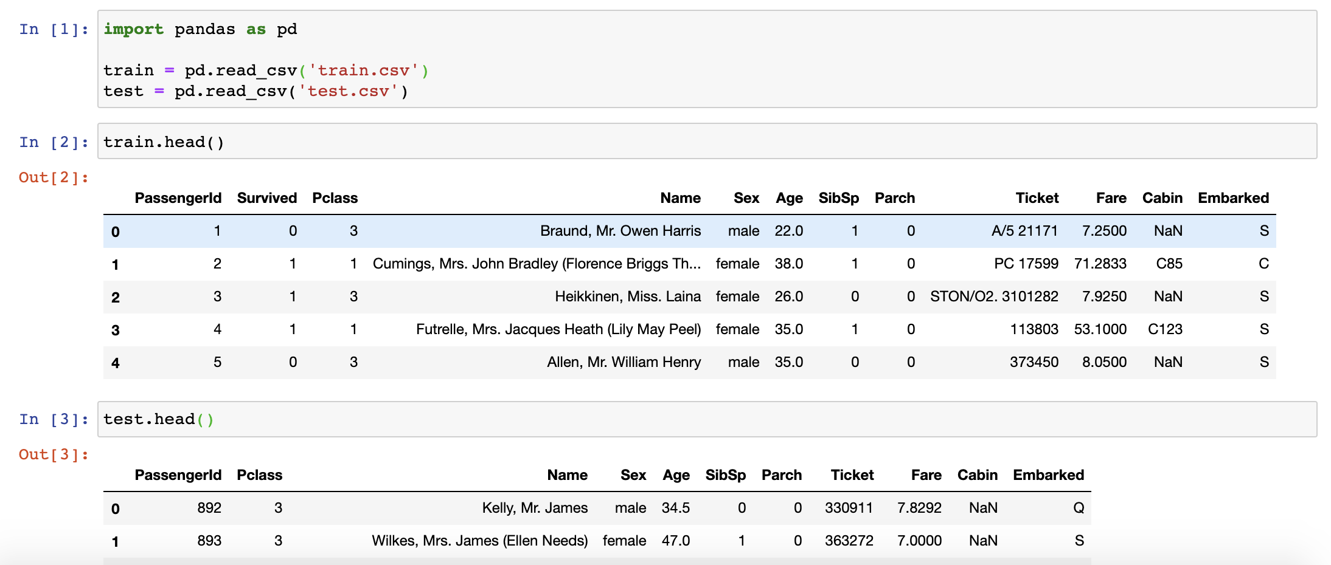Click fare value 7.9250
The height and width of the screenshot is (565, 1331).
(1104, 296)
